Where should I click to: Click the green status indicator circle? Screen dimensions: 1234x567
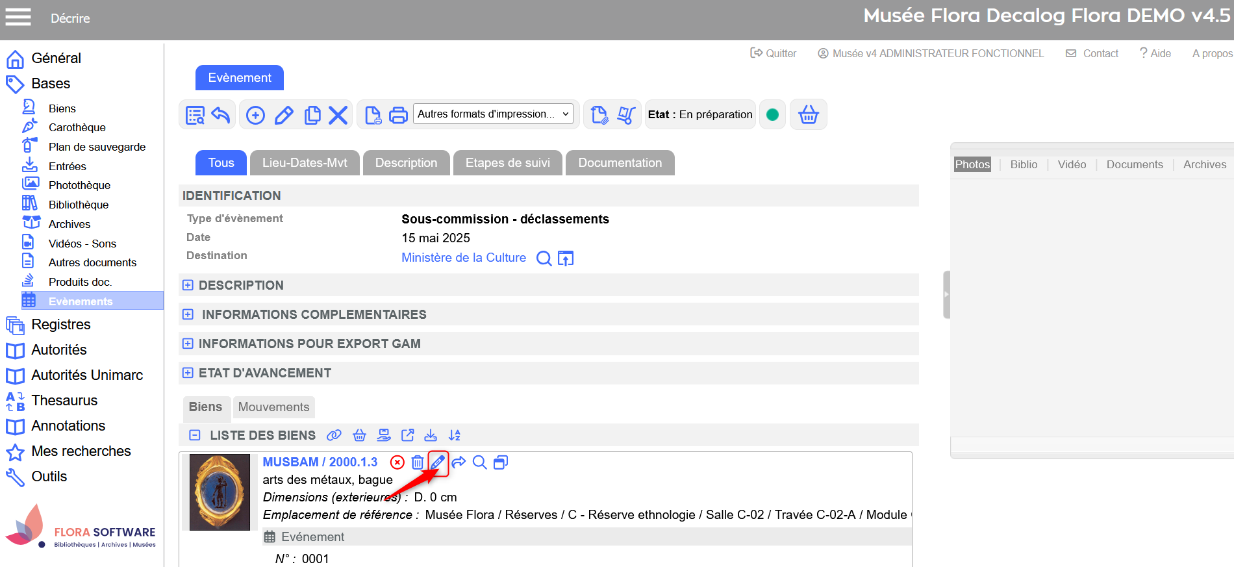pyautogui.click(x=772, y=115)
